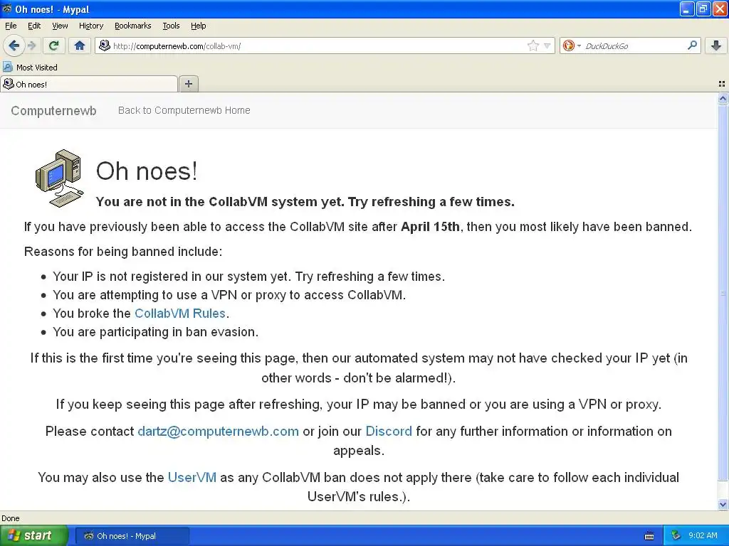The width and height of the screenshot is (729, 546).
Task: Click the 'Oh noes!' heading text
Action: 147,171
